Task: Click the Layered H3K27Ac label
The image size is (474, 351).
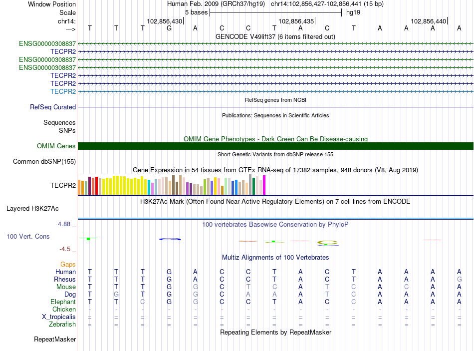Action: (x=32, y=209)
